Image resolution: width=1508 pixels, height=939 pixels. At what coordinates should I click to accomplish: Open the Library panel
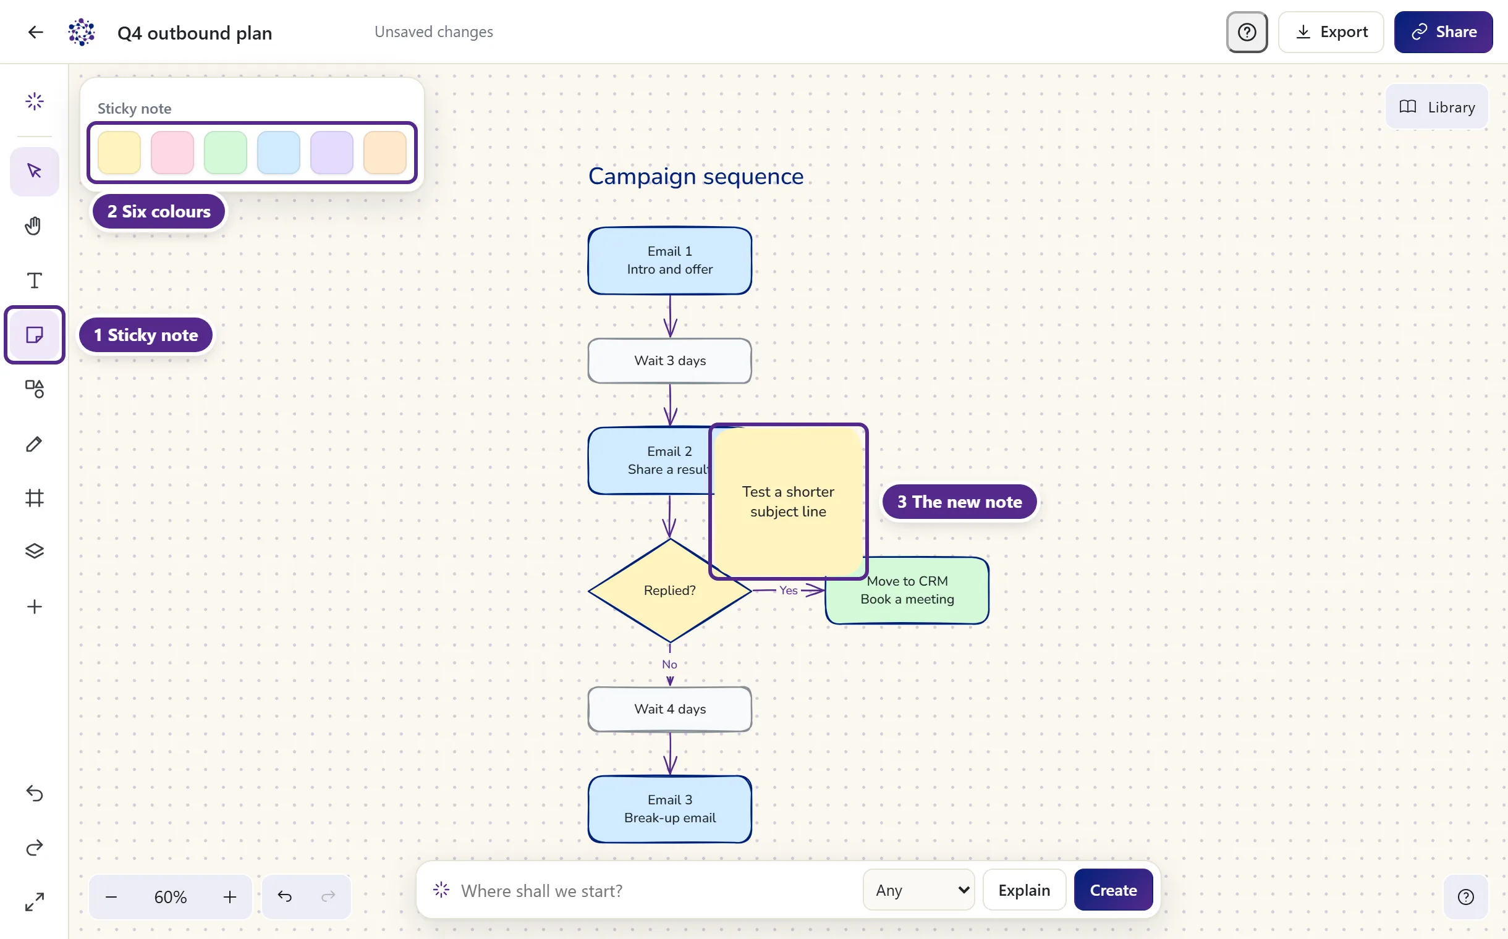[x=1436, y=107]
